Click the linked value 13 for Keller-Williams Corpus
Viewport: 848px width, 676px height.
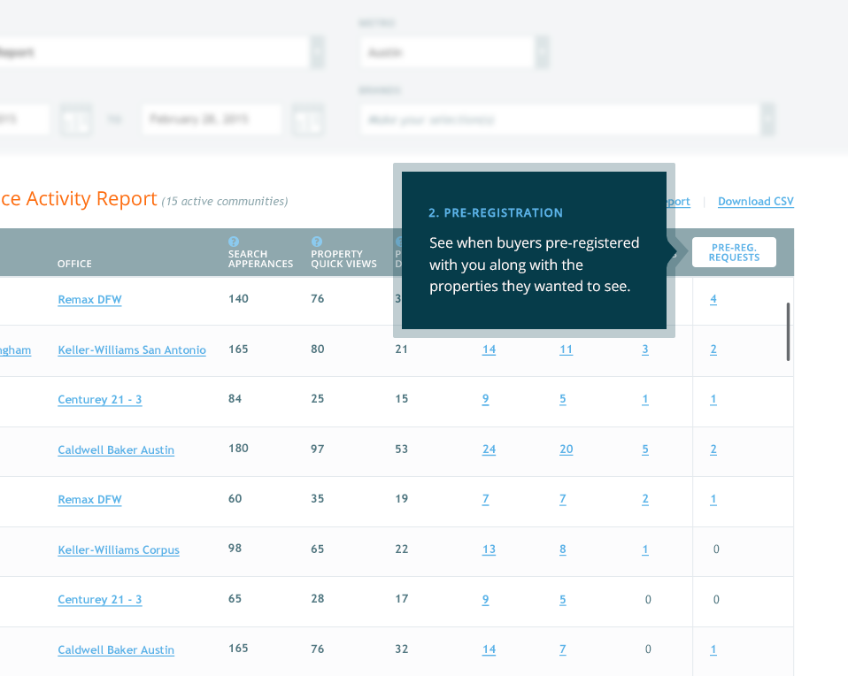[489, 550]
